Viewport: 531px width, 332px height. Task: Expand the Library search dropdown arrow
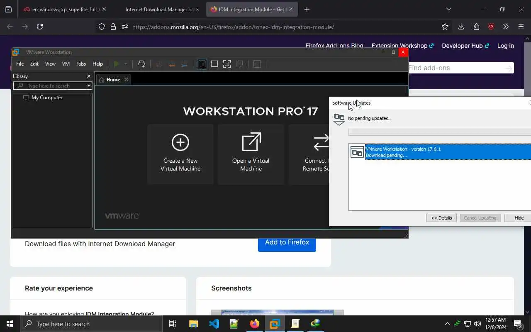tap(89, 86)
